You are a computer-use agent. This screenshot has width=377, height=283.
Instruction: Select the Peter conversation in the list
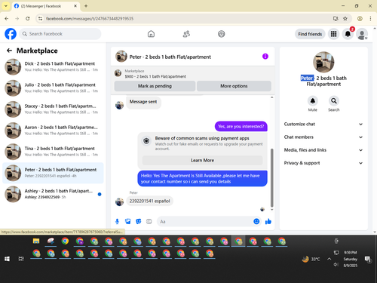[x=53, y=173]
